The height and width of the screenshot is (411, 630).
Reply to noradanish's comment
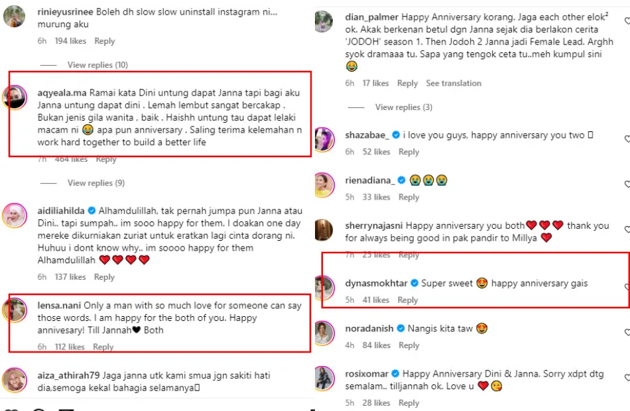(409, 345)
